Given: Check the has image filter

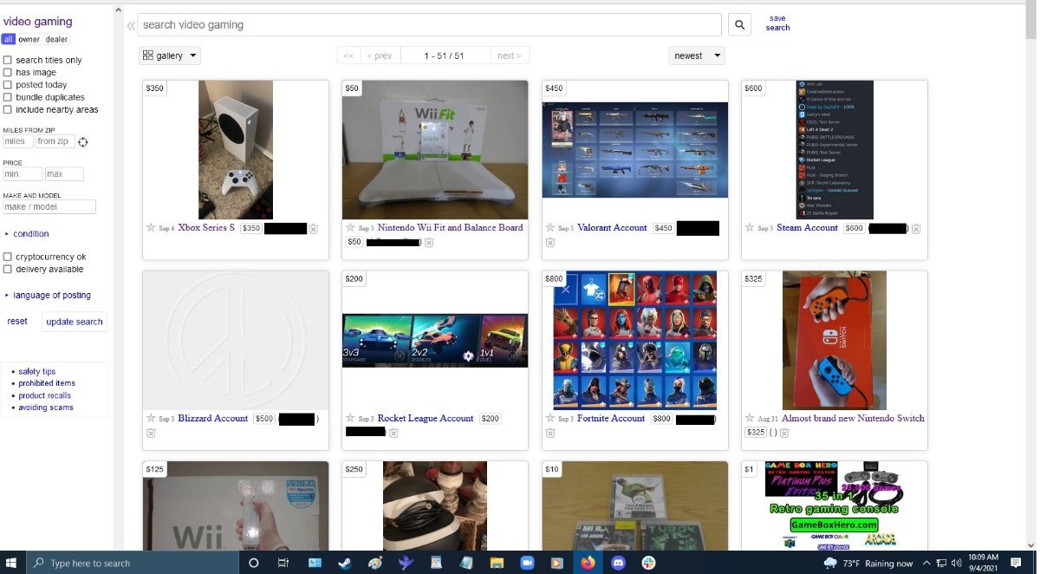Looking at the screenshot, I should [x=8, y=72].
